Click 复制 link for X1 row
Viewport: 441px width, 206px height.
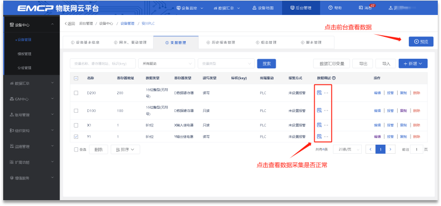pyautogui.click(x=404, y=125)
